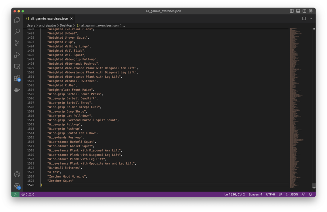Click the Ln 1526, Col 2 status item
Viewport: 327px width, 212px height.
pyautogui.click(x=234, y=194)
